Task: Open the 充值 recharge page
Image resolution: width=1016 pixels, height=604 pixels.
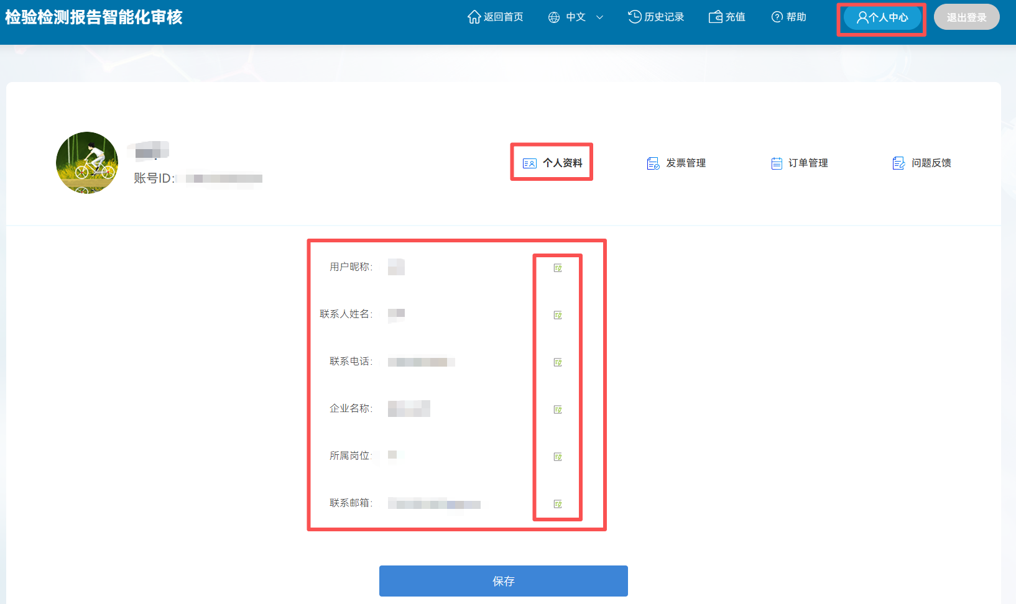Action: click(727, 17)
